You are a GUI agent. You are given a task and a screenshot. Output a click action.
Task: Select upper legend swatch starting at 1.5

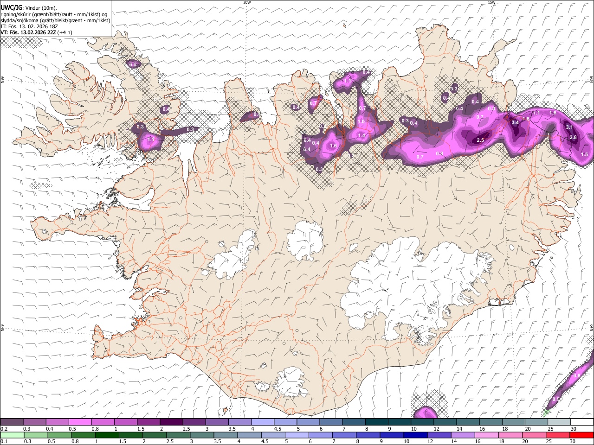tap(148, 422)
